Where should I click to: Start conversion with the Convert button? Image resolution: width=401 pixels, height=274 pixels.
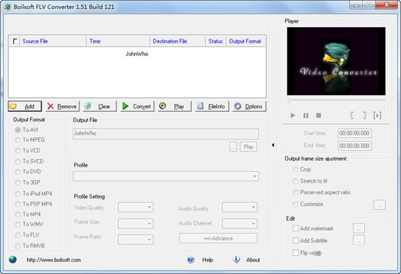(x=136, y=106)
